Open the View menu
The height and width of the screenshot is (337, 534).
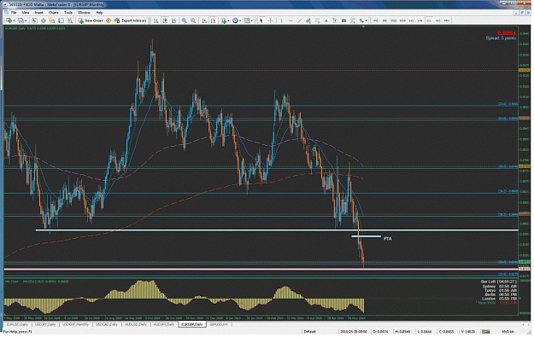pos(26,13)
